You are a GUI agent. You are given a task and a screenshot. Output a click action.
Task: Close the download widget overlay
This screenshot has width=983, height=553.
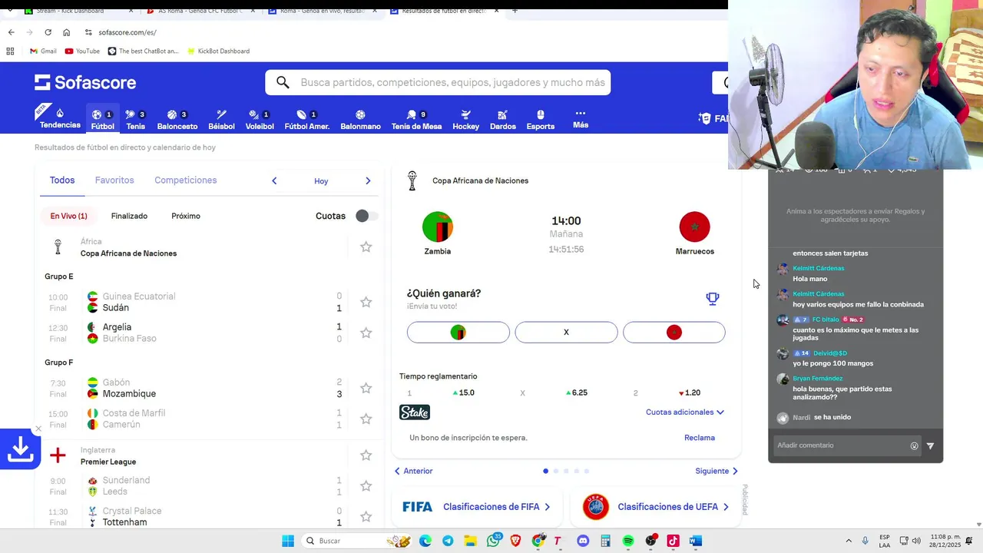[x=38, y=429]
